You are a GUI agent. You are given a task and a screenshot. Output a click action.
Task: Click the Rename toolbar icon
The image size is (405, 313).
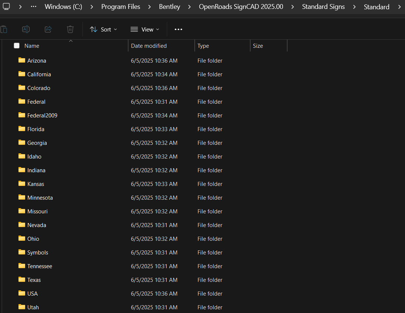tap(26, 29)
